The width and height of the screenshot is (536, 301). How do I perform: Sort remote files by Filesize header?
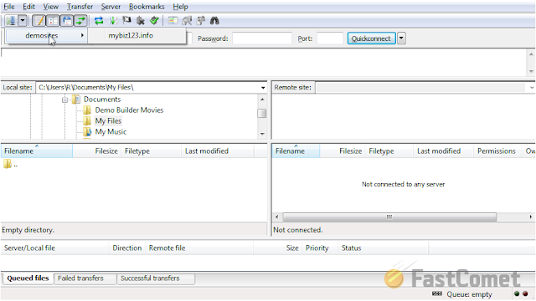(x=343, y=150)
